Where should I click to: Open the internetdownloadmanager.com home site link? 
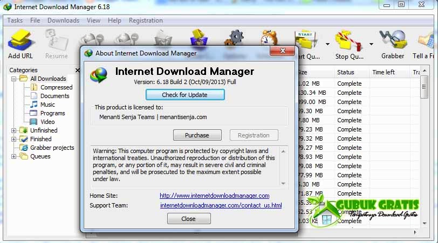pyautogui.click(x=215, y=196)
